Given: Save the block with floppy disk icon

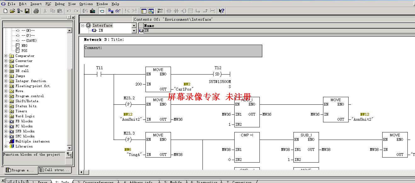Looking at the screenshot, I should [27, 11].
